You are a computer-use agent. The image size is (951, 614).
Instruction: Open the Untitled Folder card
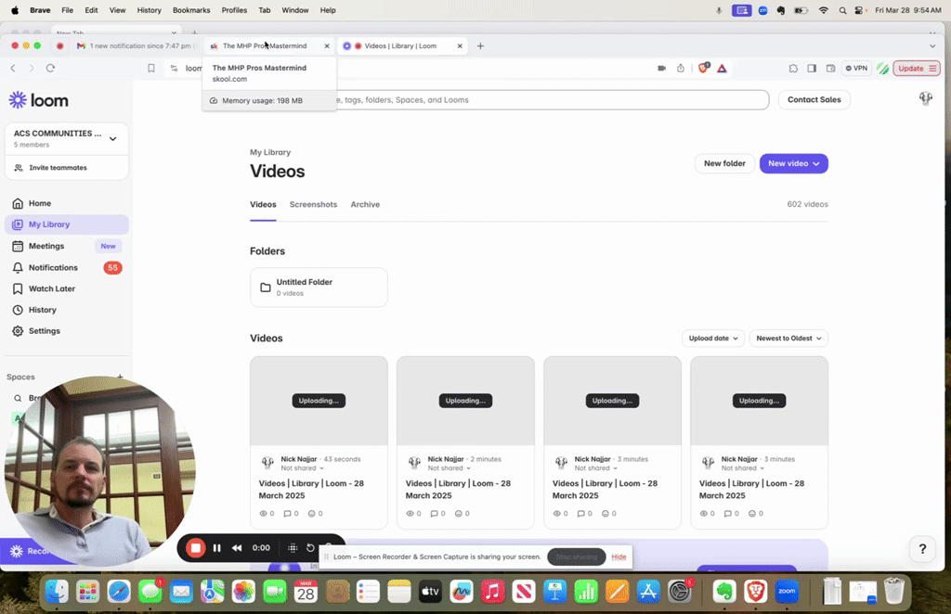(319, 288)
